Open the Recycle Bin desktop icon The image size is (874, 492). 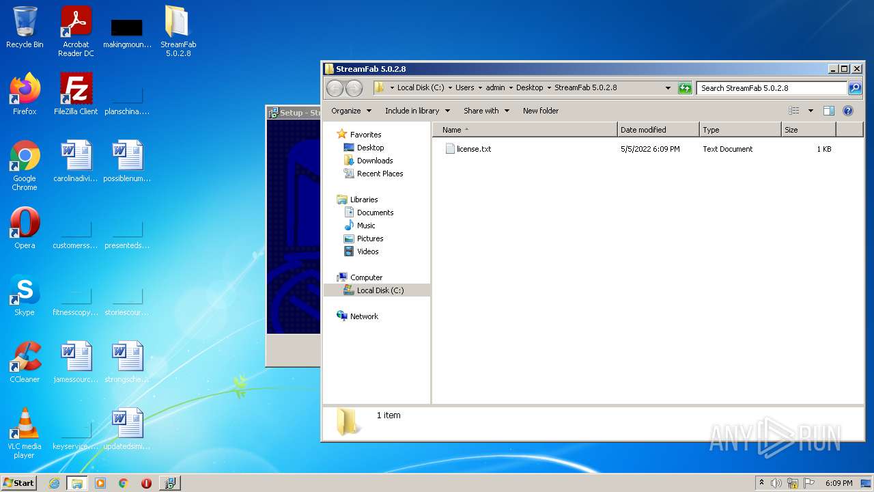point(25,27)
